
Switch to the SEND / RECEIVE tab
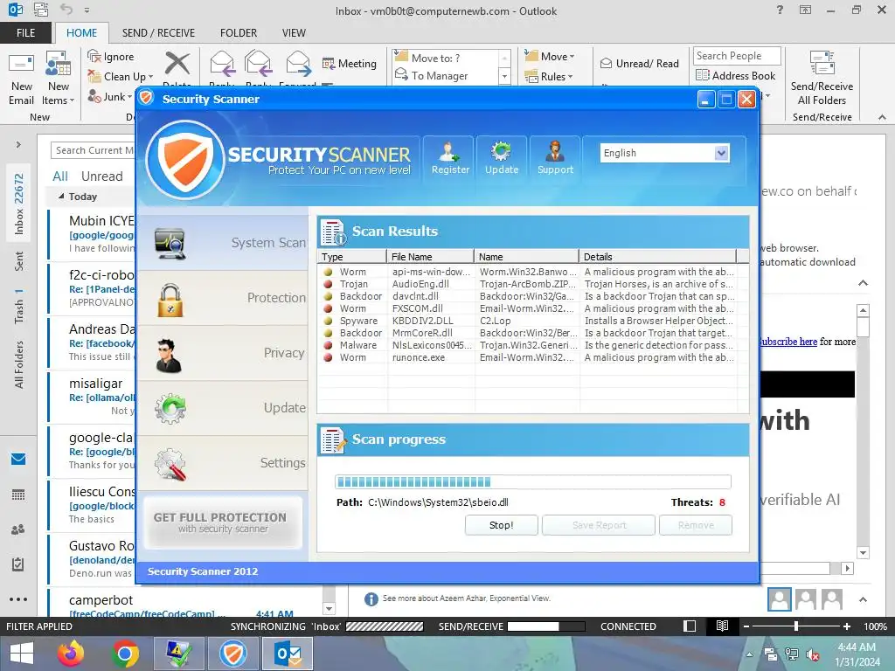click(x=158, y=32)
